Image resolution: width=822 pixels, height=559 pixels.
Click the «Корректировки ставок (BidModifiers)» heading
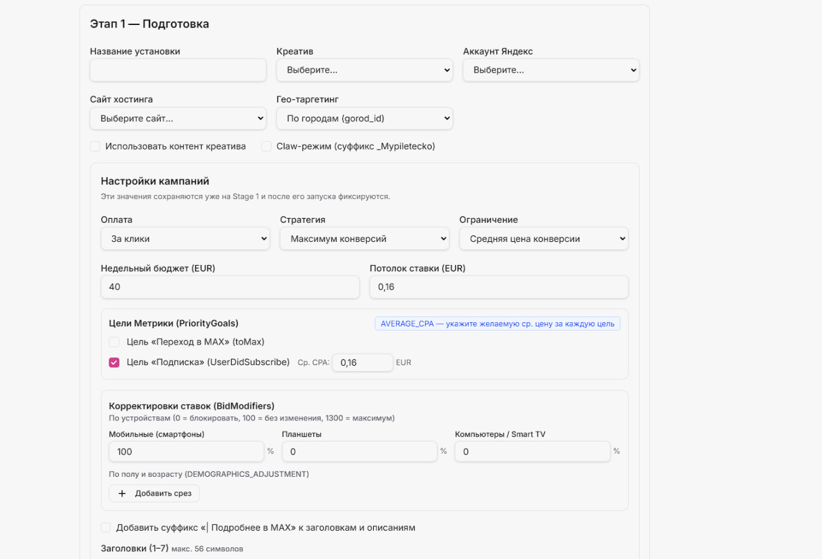192,406
